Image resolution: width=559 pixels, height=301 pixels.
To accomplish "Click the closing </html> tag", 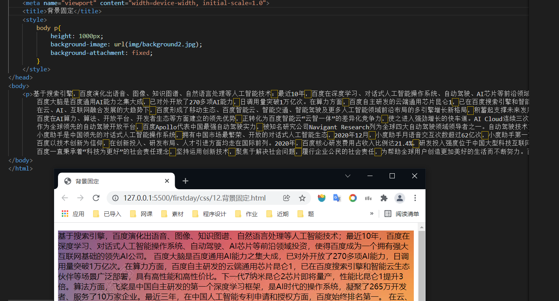I will coord(21,169).
